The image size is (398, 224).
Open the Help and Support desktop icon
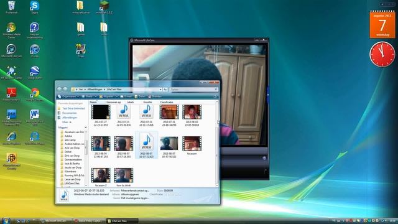(x=35, y=30)
